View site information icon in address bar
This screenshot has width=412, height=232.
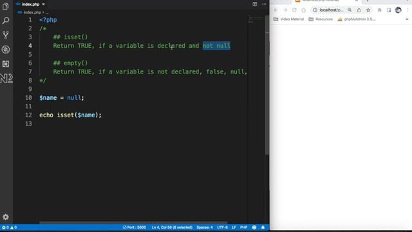click(x=315, y=10)
